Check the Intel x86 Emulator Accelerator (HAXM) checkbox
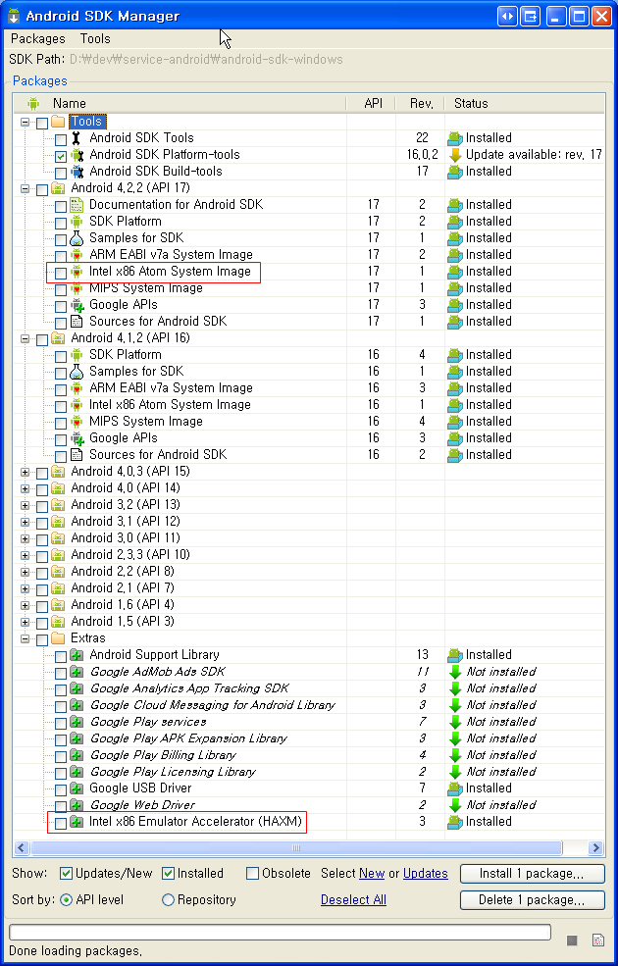The height and width of the screenshot is (966, 618). [61, 823]
